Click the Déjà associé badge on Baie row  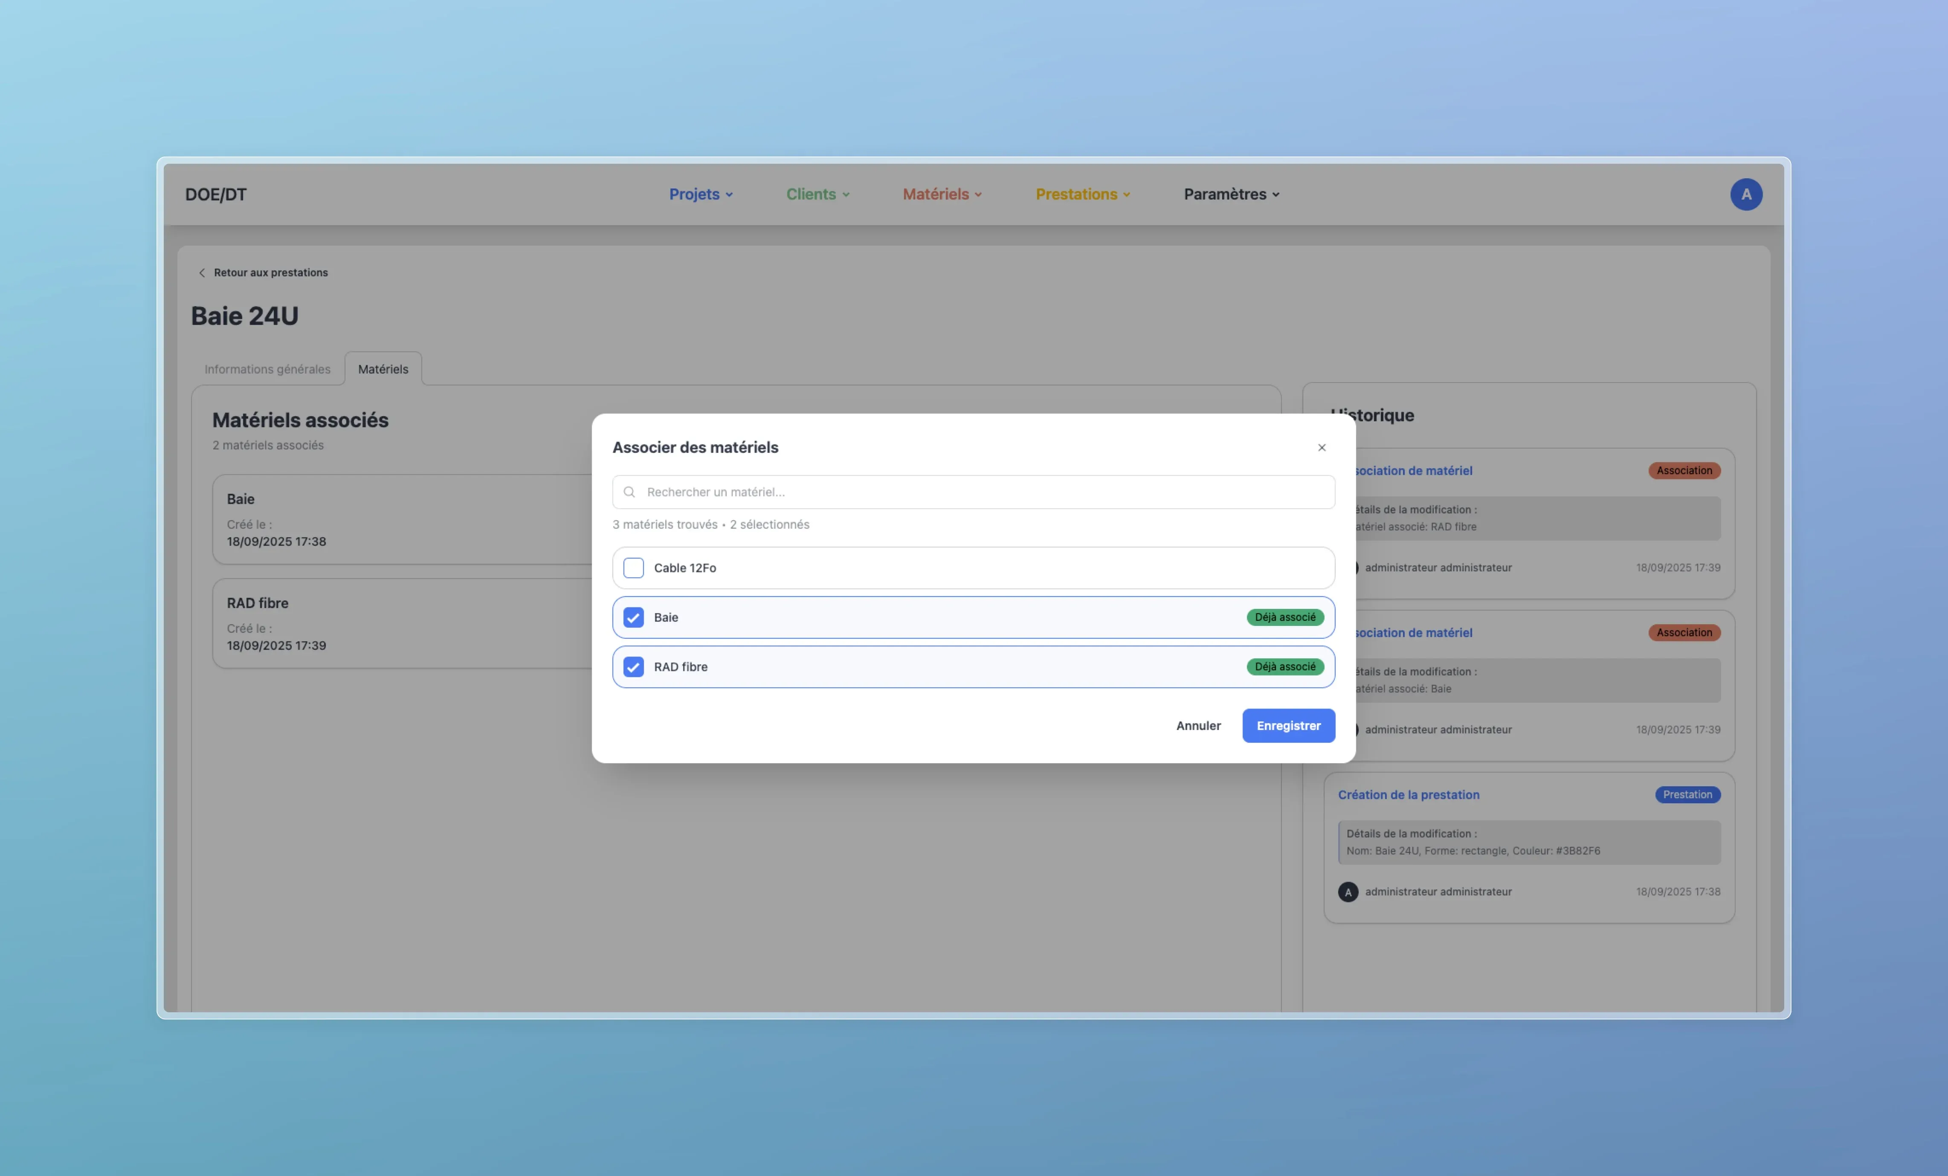[1285, 617]
